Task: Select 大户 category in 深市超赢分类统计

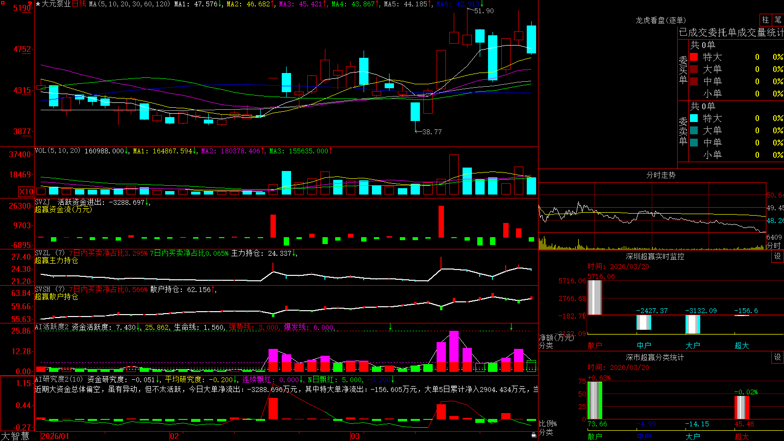Action: click(x=693, y=437)
